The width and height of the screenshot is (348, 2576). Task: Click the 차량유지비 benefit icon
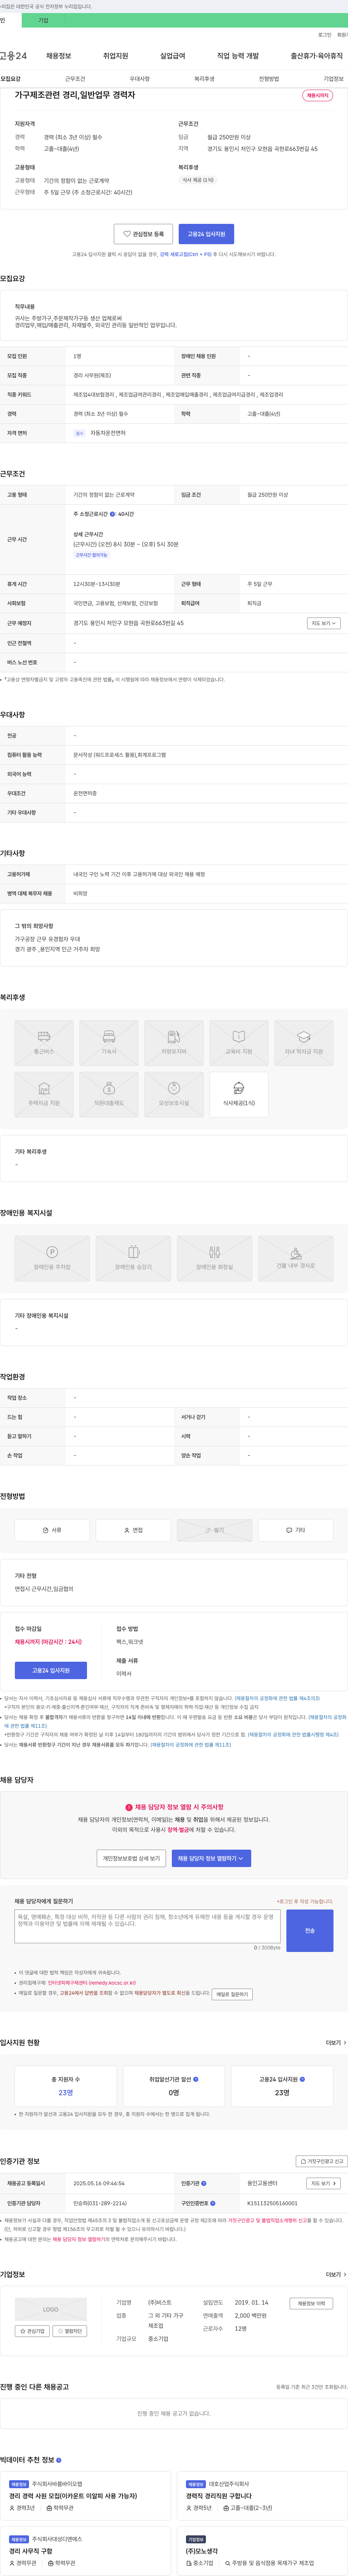tap(174, 1043)
